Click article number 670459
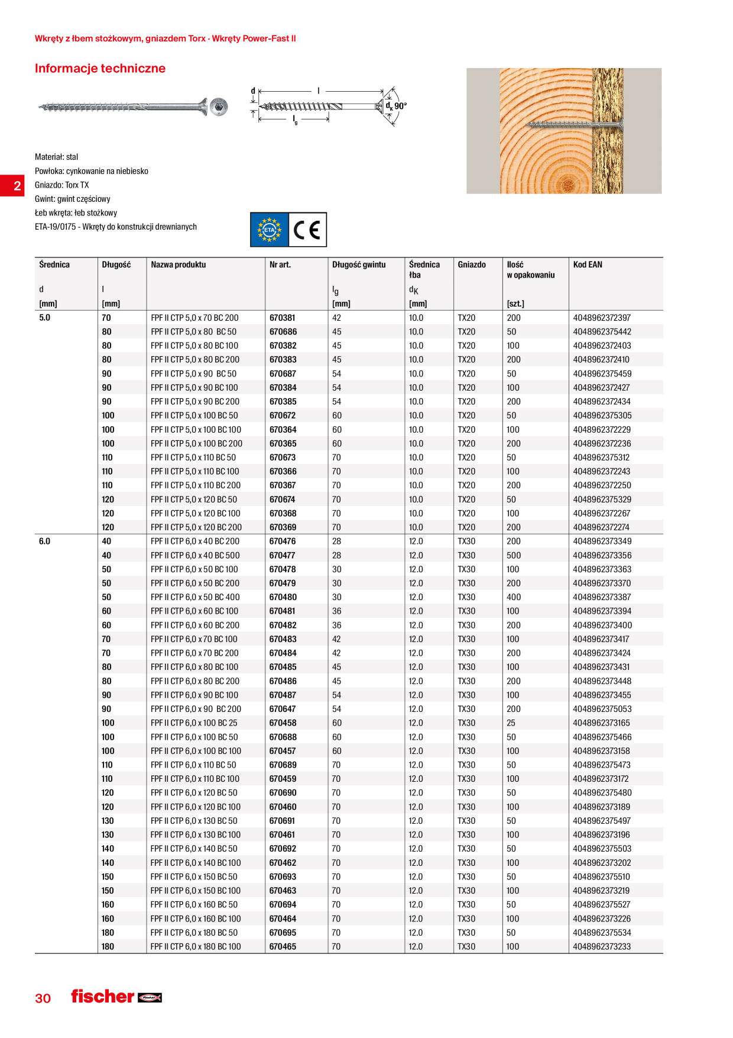 [x=283, y=779]
